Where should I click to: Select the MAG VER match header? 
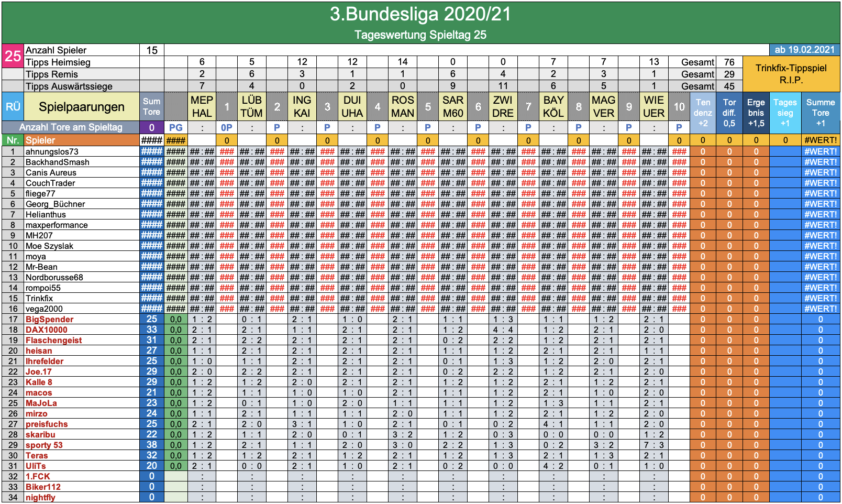tap(604, 106)
